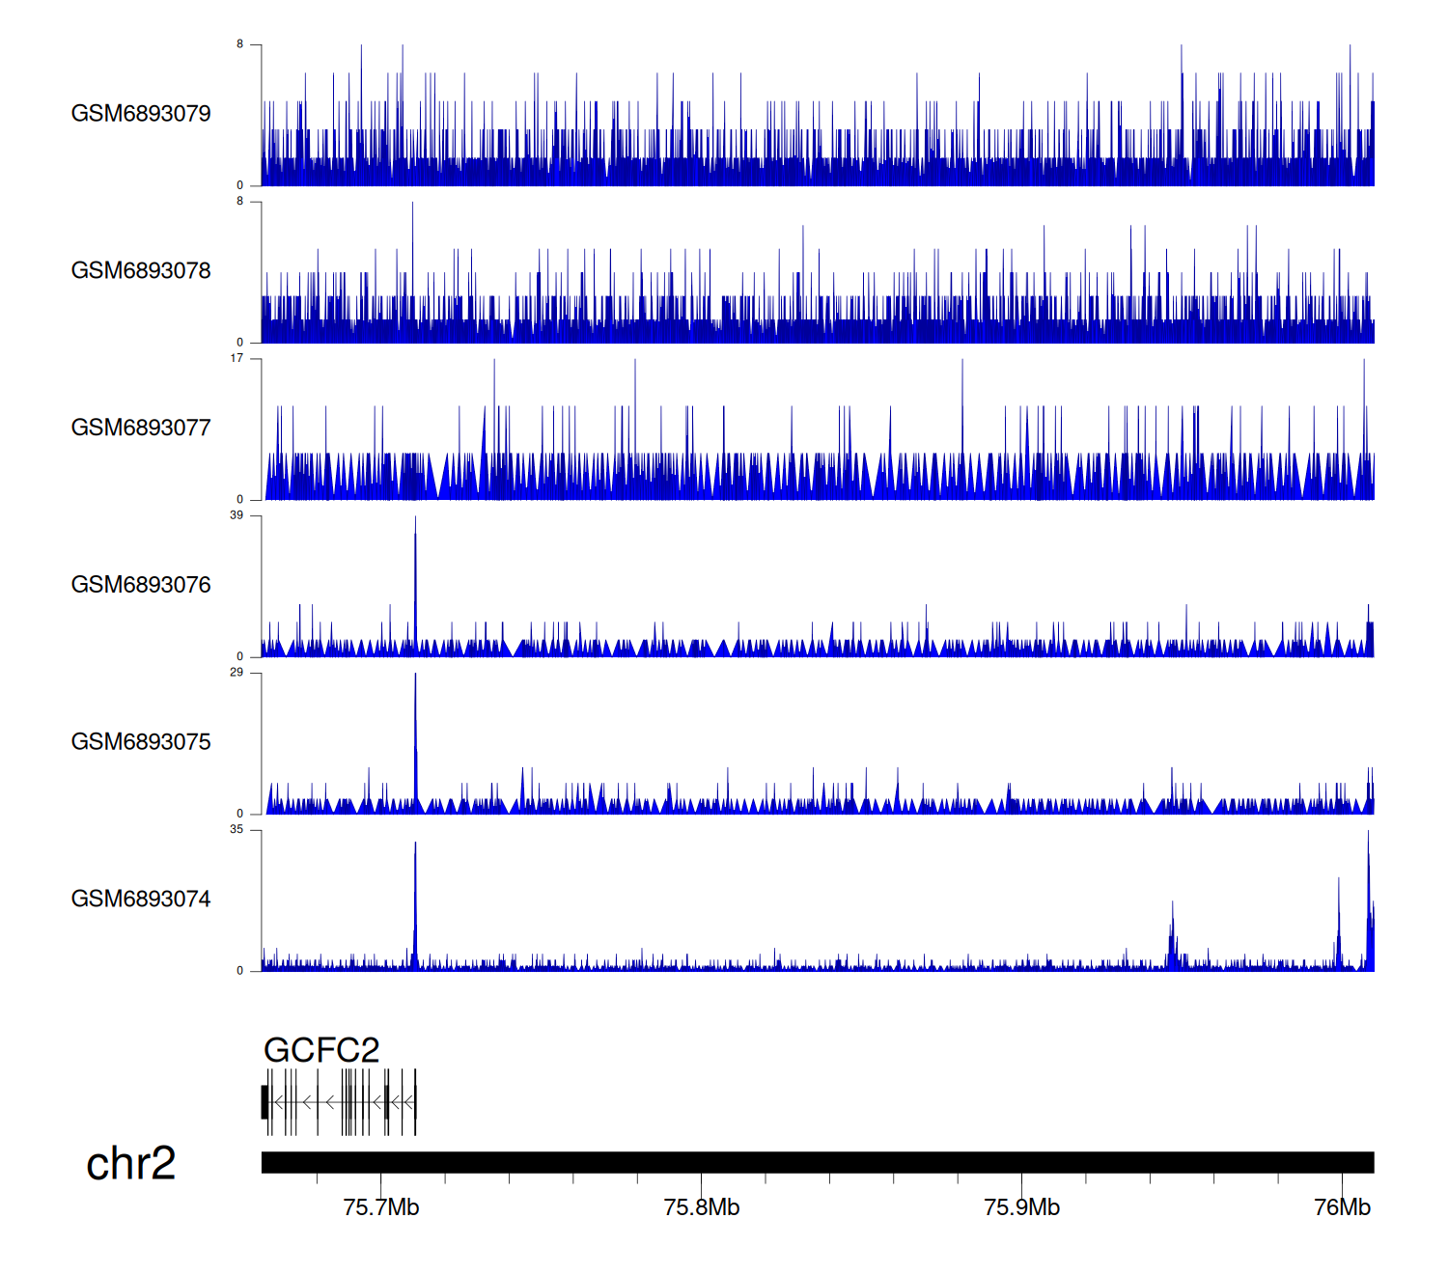Image resolution: width=1448 pixels, height=1274 pixels.
Task: Select the GSM6893076 track label
Action: (x=141, y=585)
